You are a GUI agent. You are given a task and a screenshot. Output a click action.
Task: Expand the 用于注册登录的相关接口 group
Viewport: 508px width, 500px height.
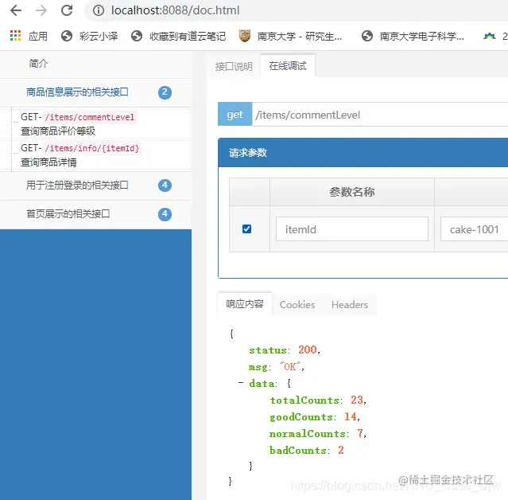pyautogui.click(x=77, y=185)
